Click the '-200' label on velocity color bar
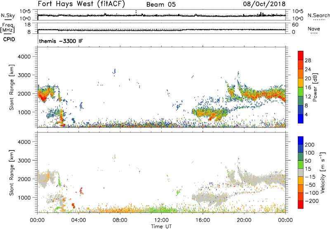The width and height of the screenshot is (330, 229). point(312,201)
